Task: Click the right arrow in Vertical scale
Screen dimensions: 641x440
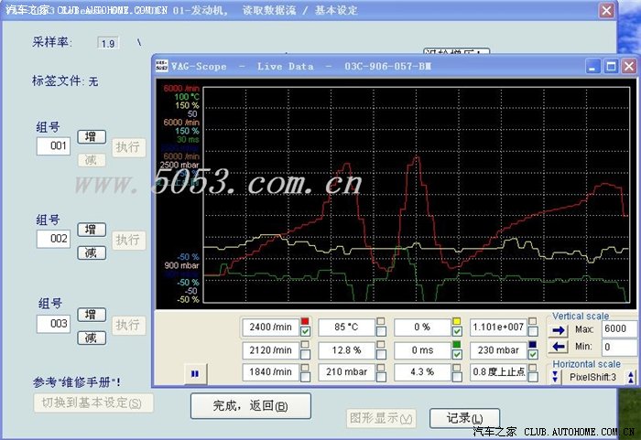Action: point(558,330)
